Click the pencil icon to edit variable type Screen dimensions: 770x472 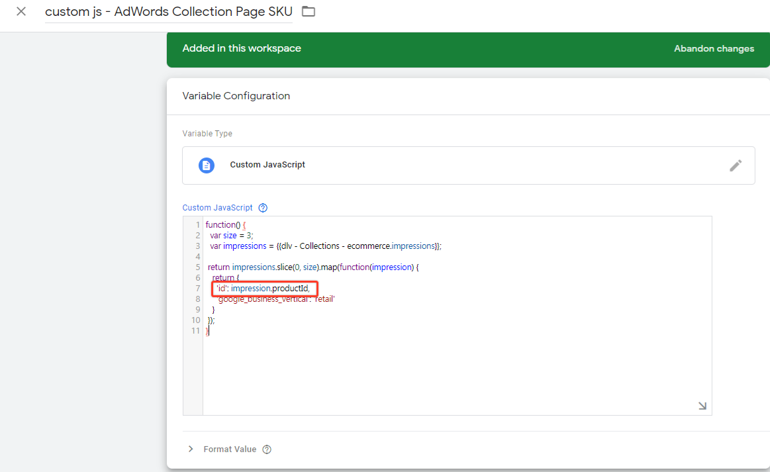click(x=735, y=165)
